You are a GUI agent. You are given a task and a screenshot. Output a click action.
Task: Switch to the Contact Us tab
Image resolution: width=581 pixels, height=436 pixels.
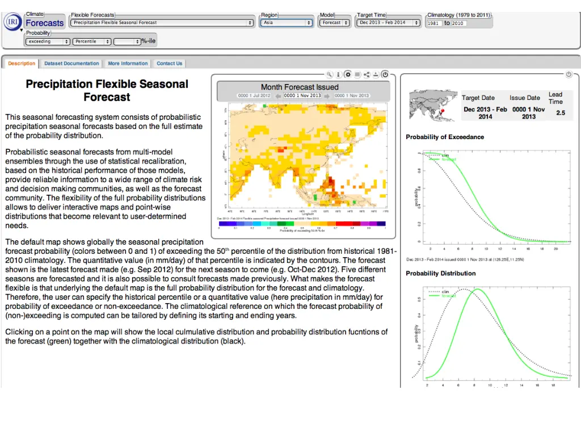pos(169,64)
